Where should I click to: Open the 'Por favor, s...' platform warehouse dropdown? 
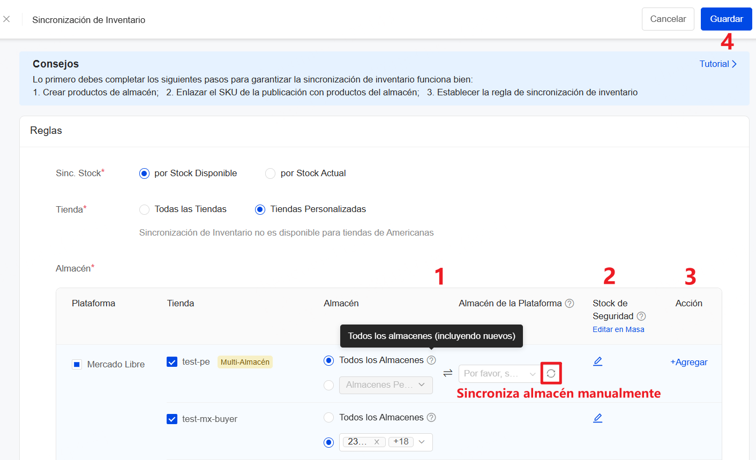498,373
